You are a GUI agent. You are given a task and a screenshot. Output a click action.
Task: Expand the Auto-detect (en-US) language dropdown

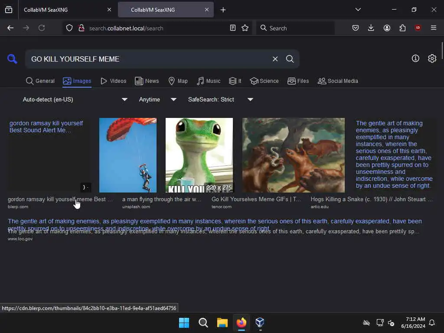click(75, 99)
